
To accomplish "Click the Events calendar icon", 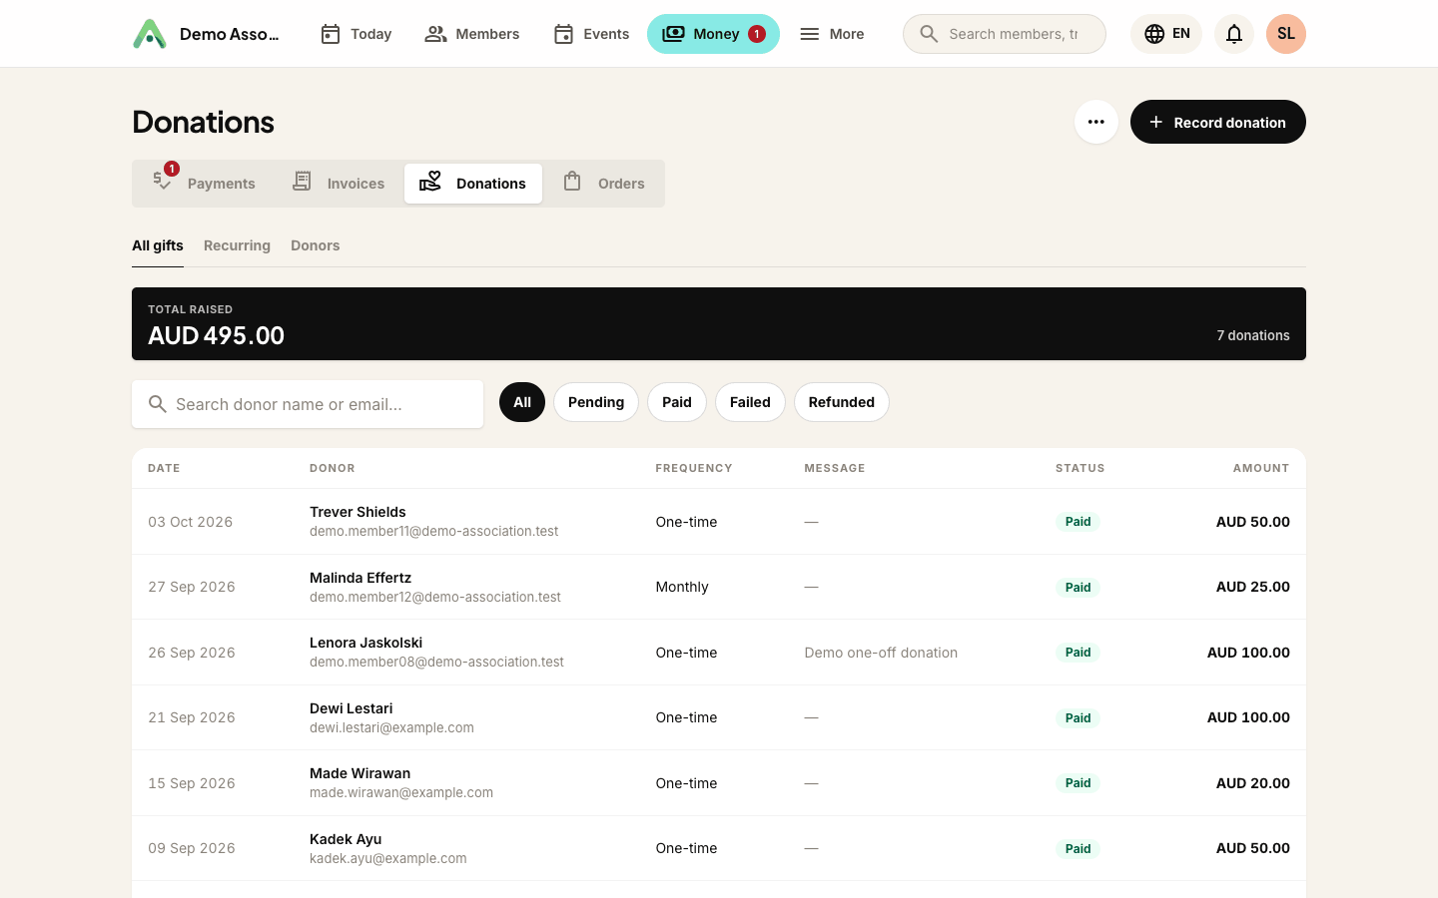I will point(563,34).
